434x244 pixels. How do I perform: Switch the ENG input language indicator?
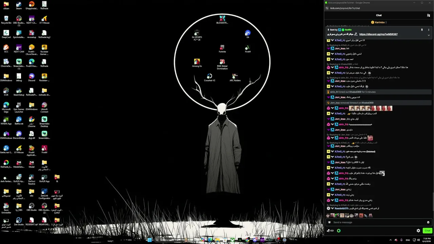[x=408, y=240]
